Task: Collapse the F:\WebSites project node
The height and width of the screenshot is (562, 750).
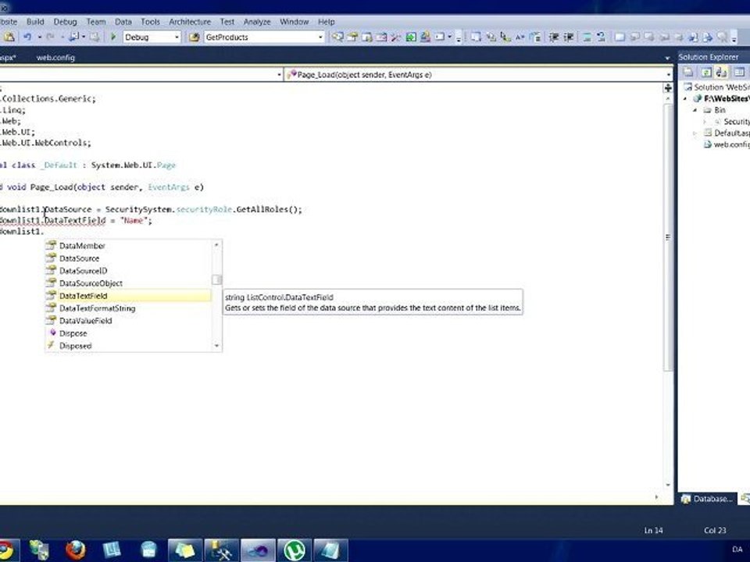Action: 685,99
